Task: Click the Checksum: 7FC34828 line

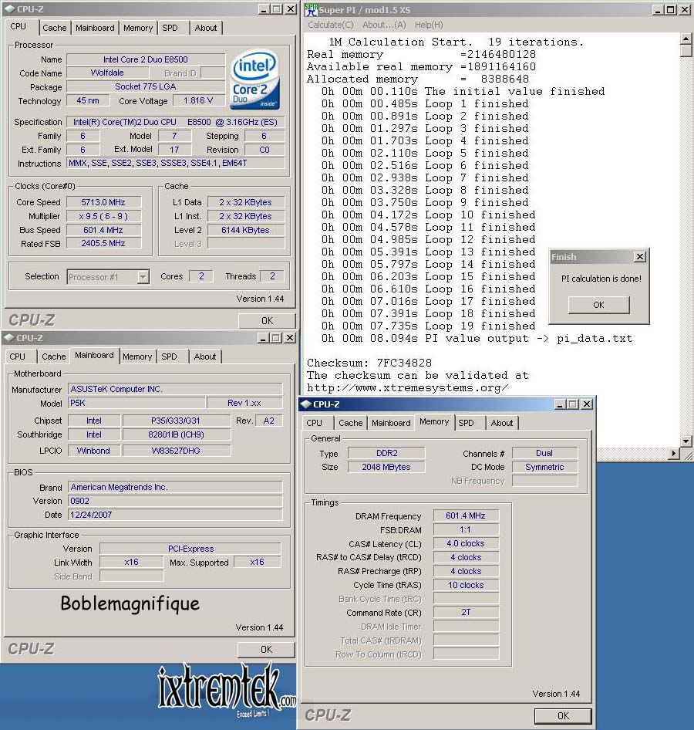Action: [369, 363]
